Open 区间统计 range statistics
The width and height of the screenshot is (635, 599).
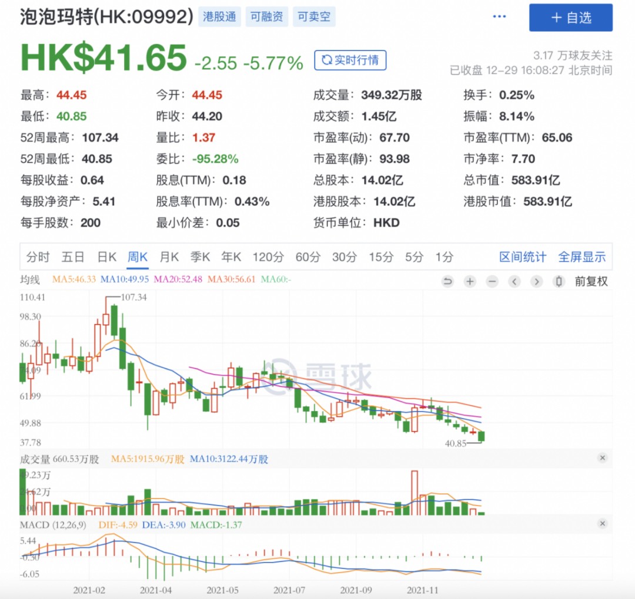pyautogui.click(x=523, y=257)
